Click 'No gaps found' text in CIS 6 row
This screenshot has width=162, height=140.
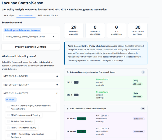(x=102, y=92)
